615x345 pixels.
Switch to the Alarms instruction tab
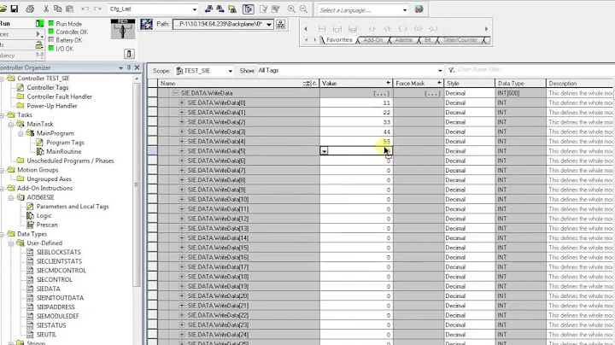(403, 40)
